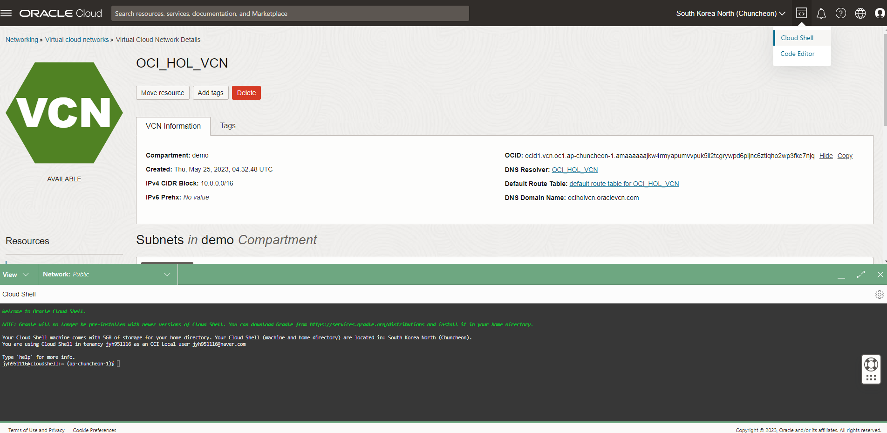Screen dimensions: 887x433
Task: Click the Subnets in demo Compartment heading
Action: pyautogui.click(x=226, y=240)
